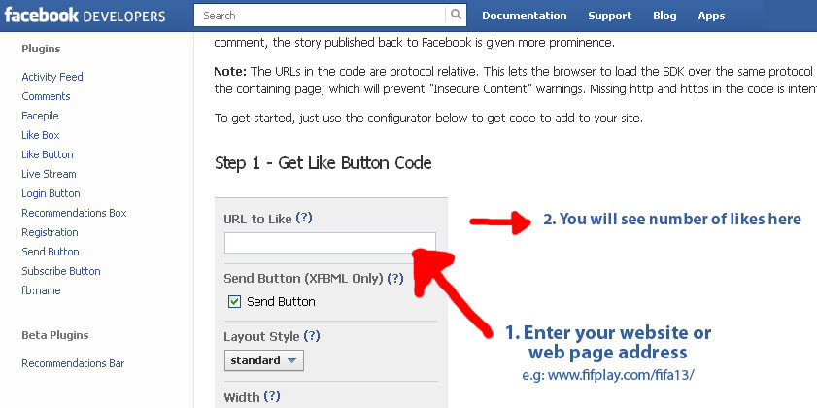Screen dimensions: 817x408
Task: Click the Layout Style label
Action: point(261,337)
